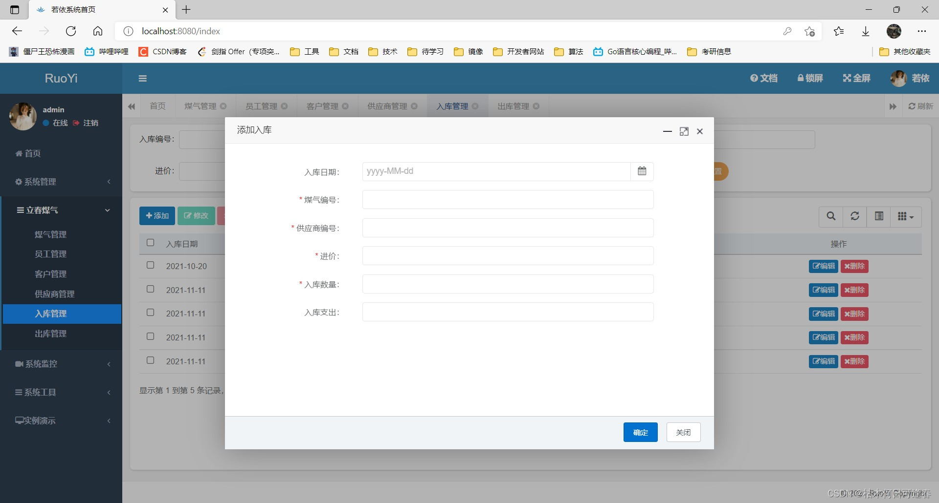Collapse the 立春煤气 menu
Screen dimensions: 939x503
click(61, 210)
